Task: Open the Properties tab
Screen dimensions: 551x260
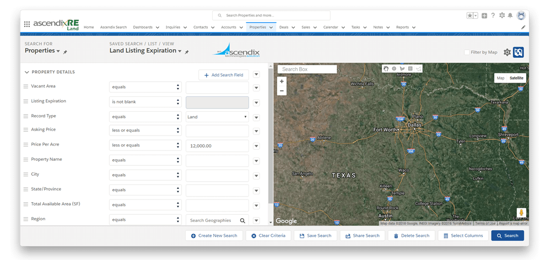Action: pos(261,27)
